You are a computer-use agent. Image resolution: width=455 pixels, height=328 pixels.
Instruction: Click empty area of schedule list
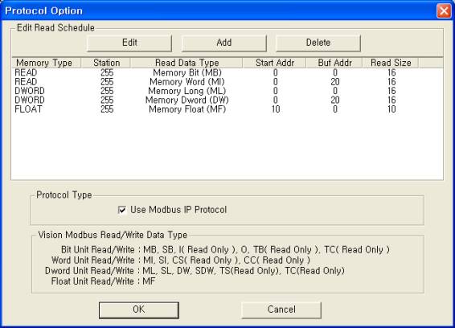(227, 146)
